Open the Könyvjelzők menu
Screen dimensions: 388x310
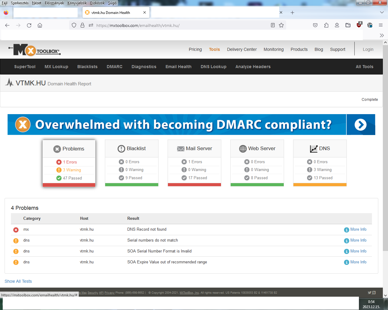click(x=77, y=3)
